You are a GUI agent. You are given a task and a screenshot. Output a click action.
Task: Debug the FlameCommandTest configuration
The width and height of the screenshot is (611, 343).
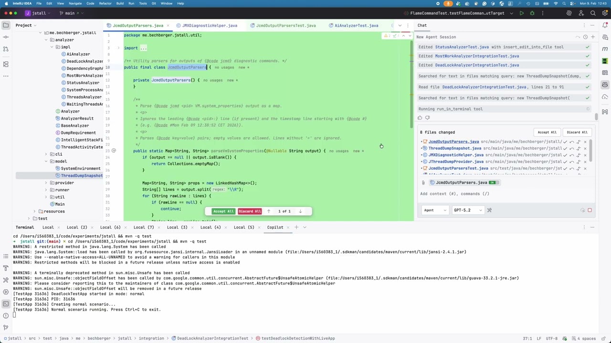532,13
